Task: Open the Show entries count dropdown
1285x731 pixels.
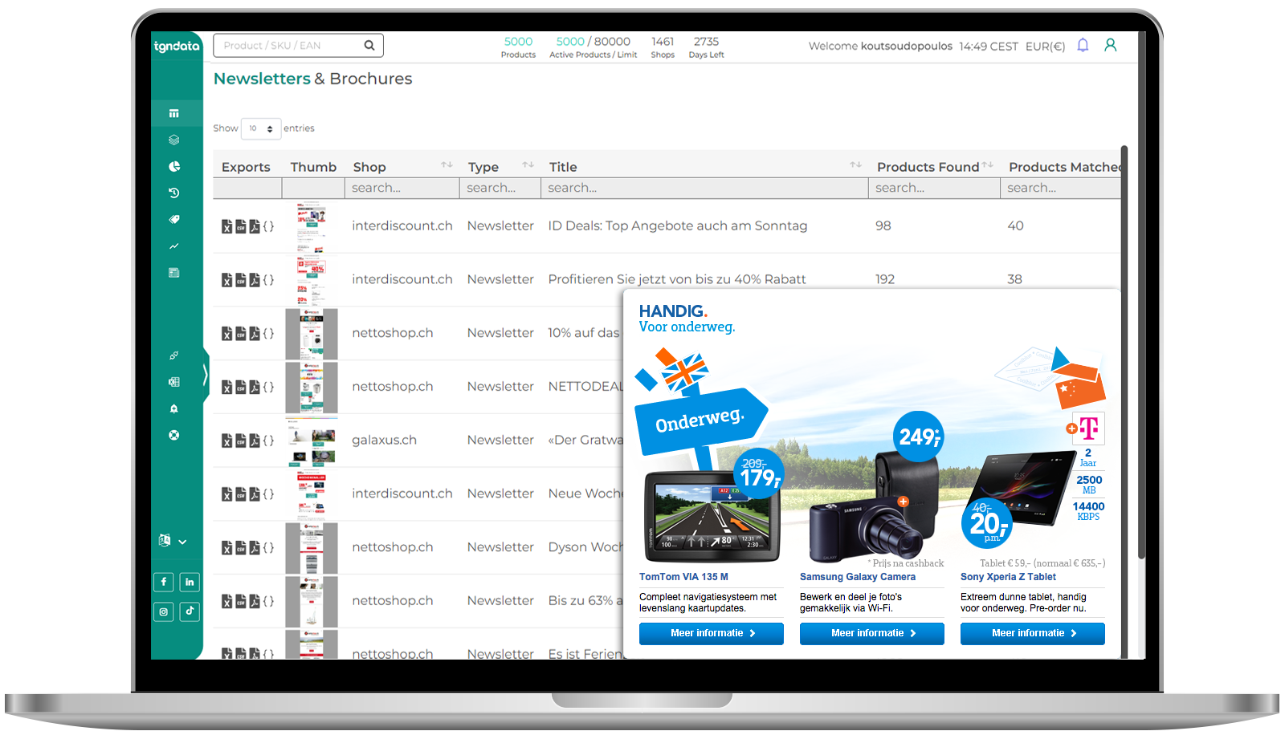Action: (x=261, y=128)
